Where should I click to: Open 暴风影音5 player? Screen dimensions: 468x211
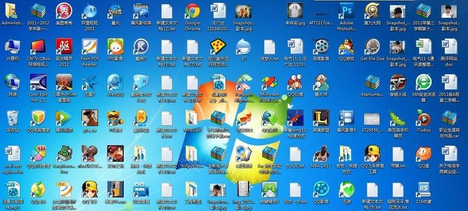pyautogui.click(x=346, y=118)
